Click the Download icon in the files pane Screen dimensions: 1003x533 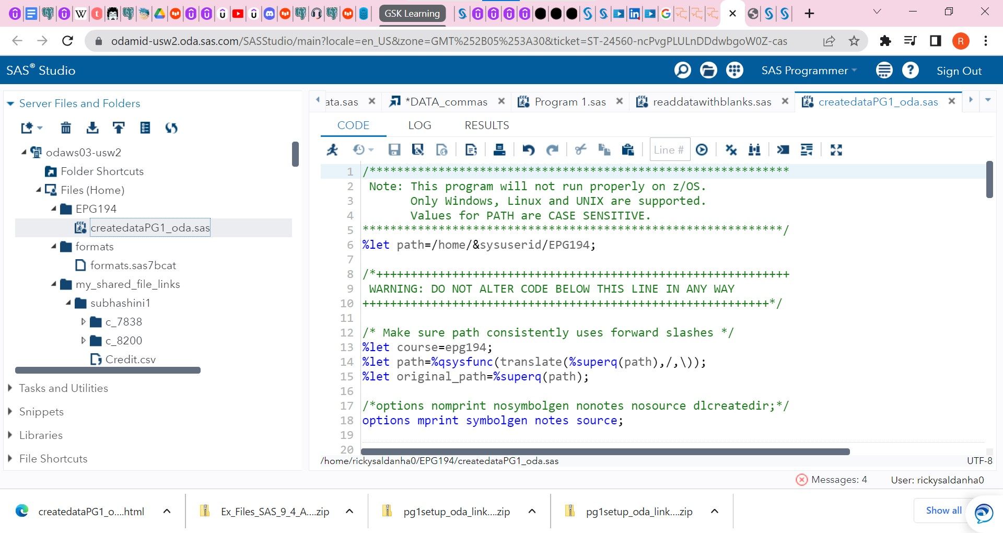coord(92,128)
